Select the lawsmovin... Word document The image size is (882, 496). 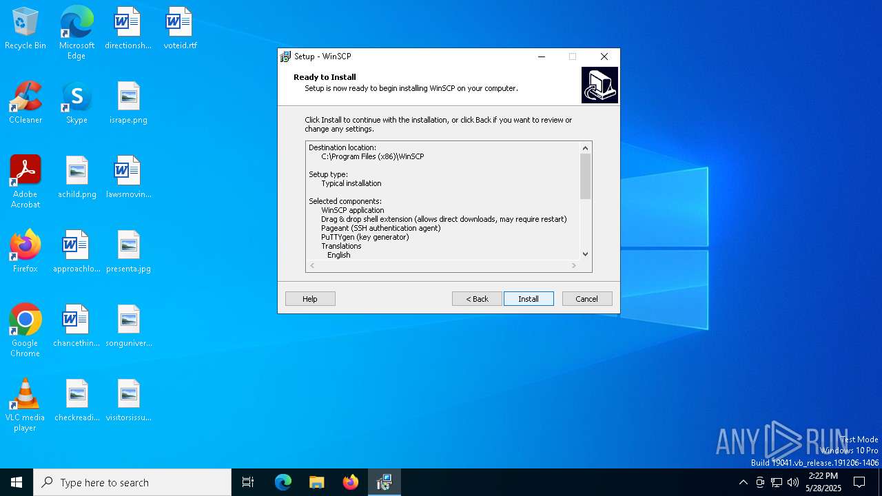[128, 178]
